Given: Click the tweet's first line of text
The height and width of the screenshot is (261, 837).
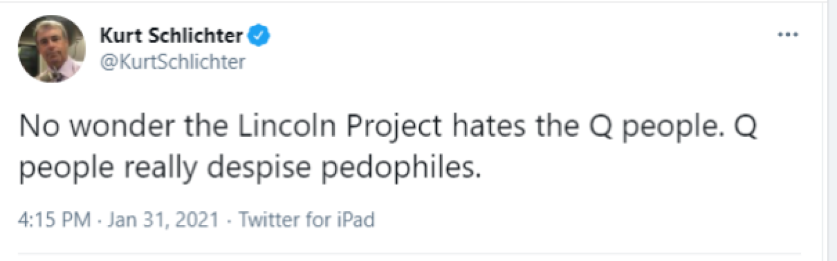Looking at the screenshot, I should point(388,127).
